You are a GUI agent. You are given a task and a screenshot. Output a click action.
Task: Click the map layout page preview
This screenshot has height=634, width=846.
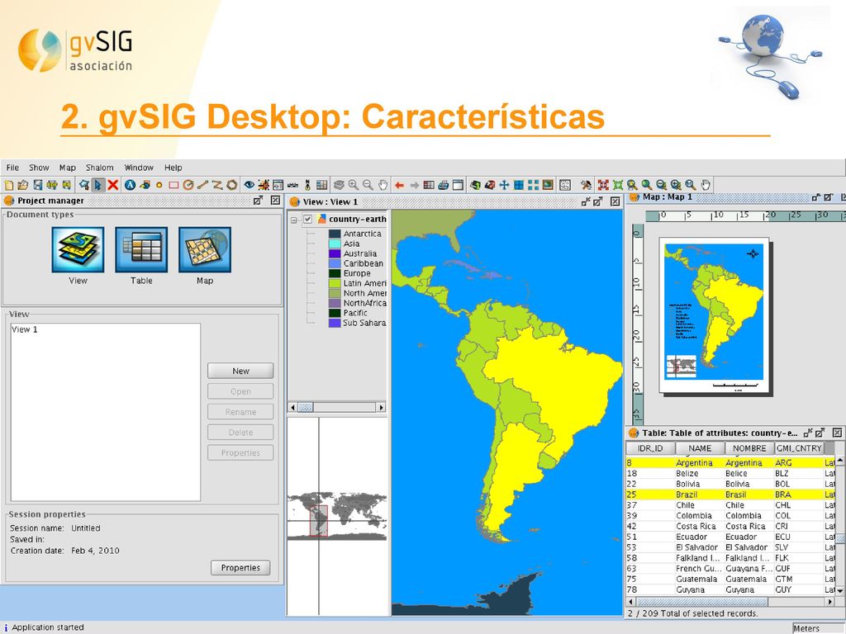click(715, 315)
